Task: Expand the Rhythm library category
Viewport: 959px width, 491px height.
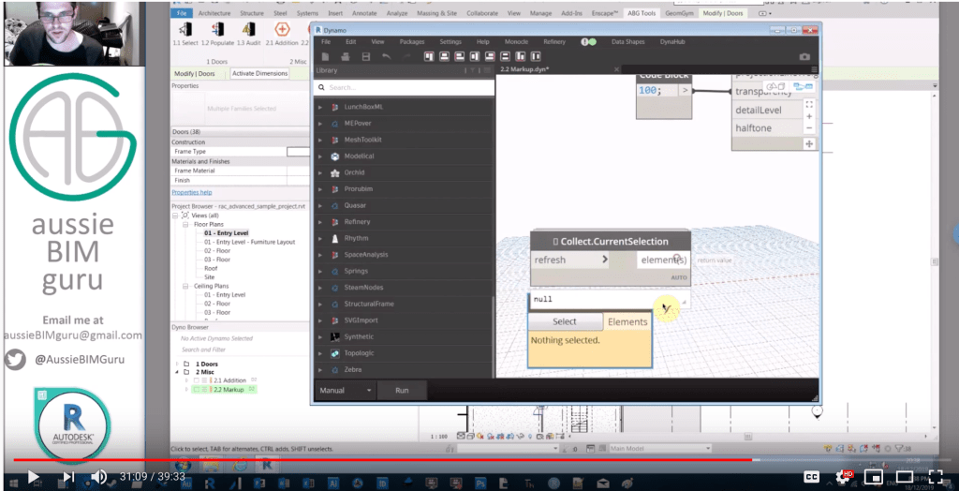Action: 320,238
